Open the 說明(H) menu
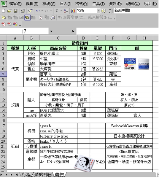159x178 pixels. pyautogui.click(x=150, y=4)
